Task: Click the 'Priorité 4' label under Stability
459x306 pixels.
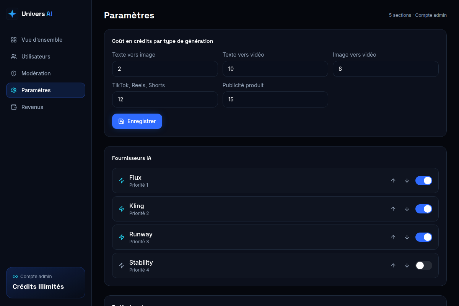Action: pyautogui.click(x=139, y=270)
